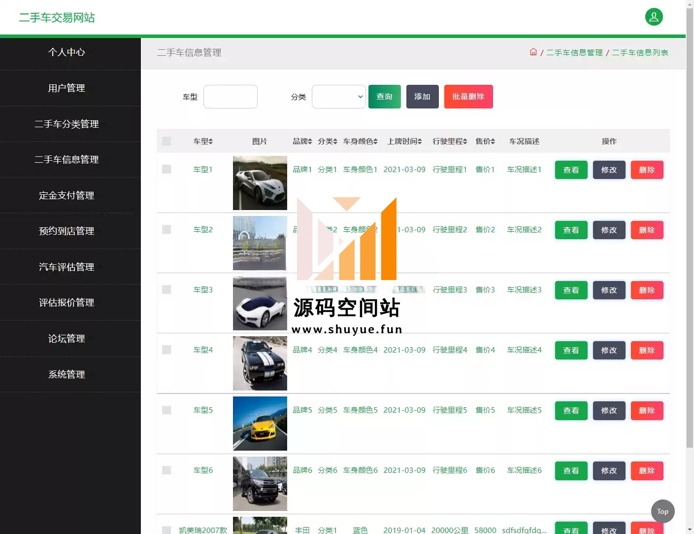Click the 车型1 name cell
Viewport: 694px width, 534px height.
(x=203, y=169)
